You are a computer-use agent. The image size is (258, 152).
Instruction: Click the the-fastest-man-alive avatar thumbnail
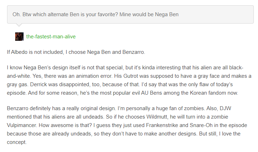pos(19,36)
